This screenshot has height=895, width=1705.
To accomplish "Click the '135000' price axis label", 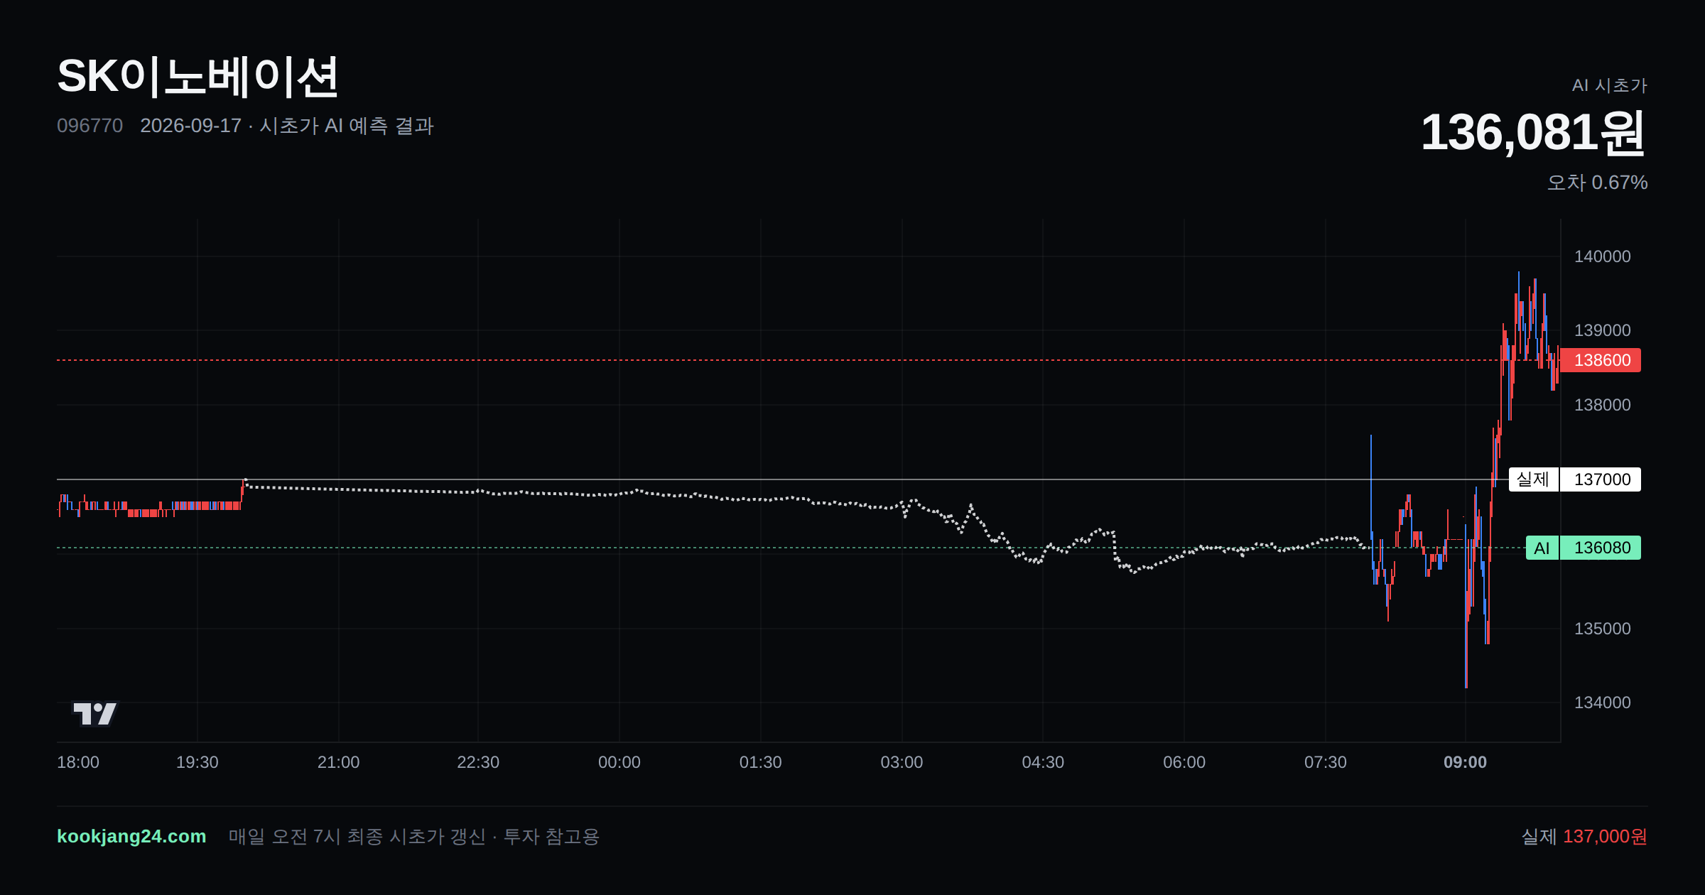I will click(1602, 629).
